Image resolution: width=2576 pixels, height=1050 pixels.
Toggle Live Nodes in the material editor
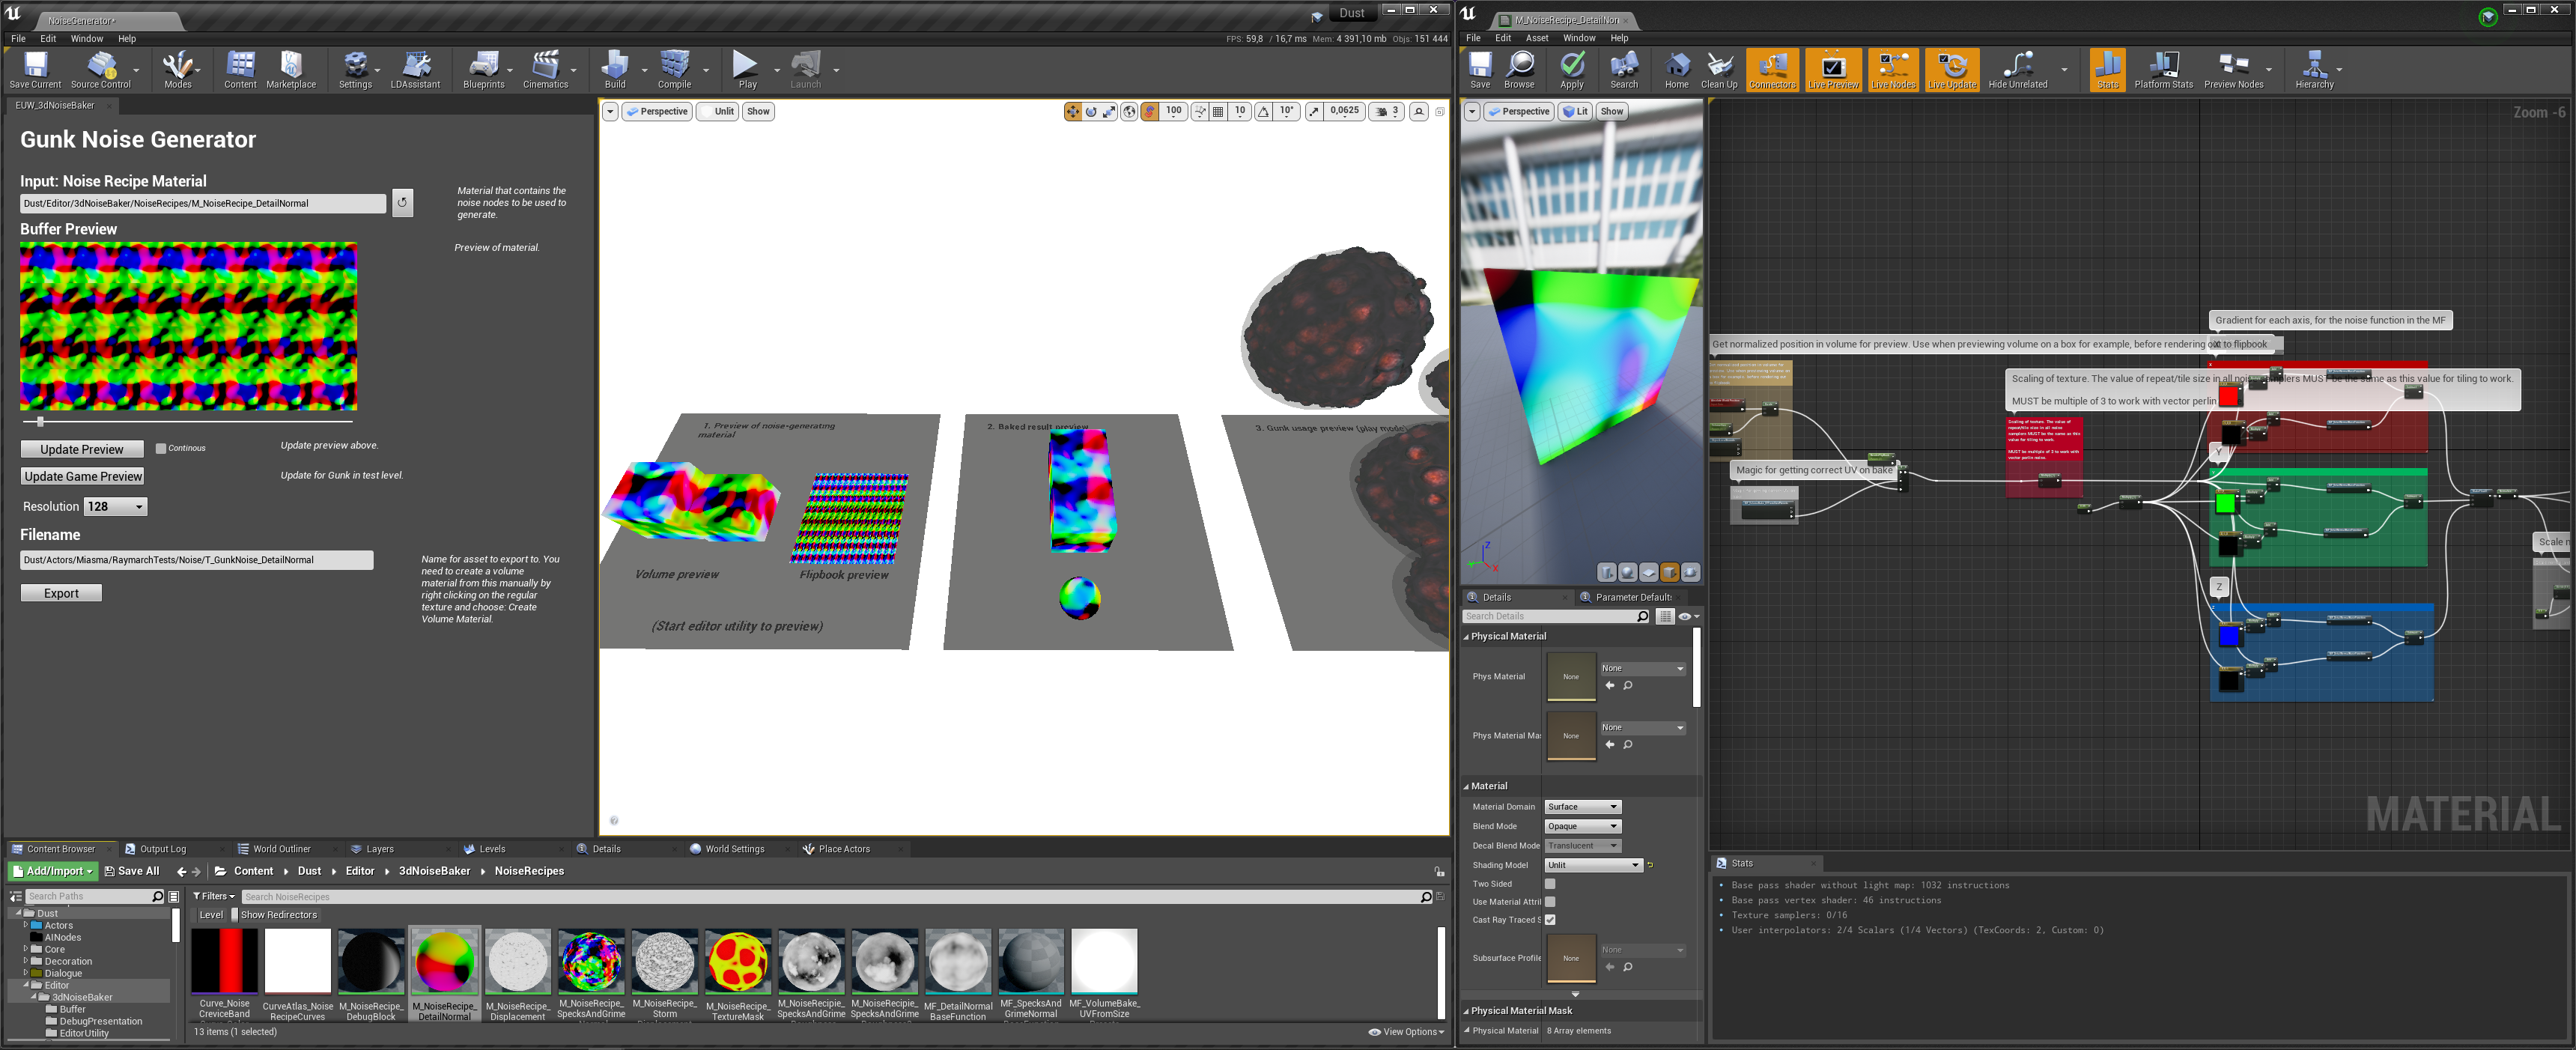point(1893,70)
